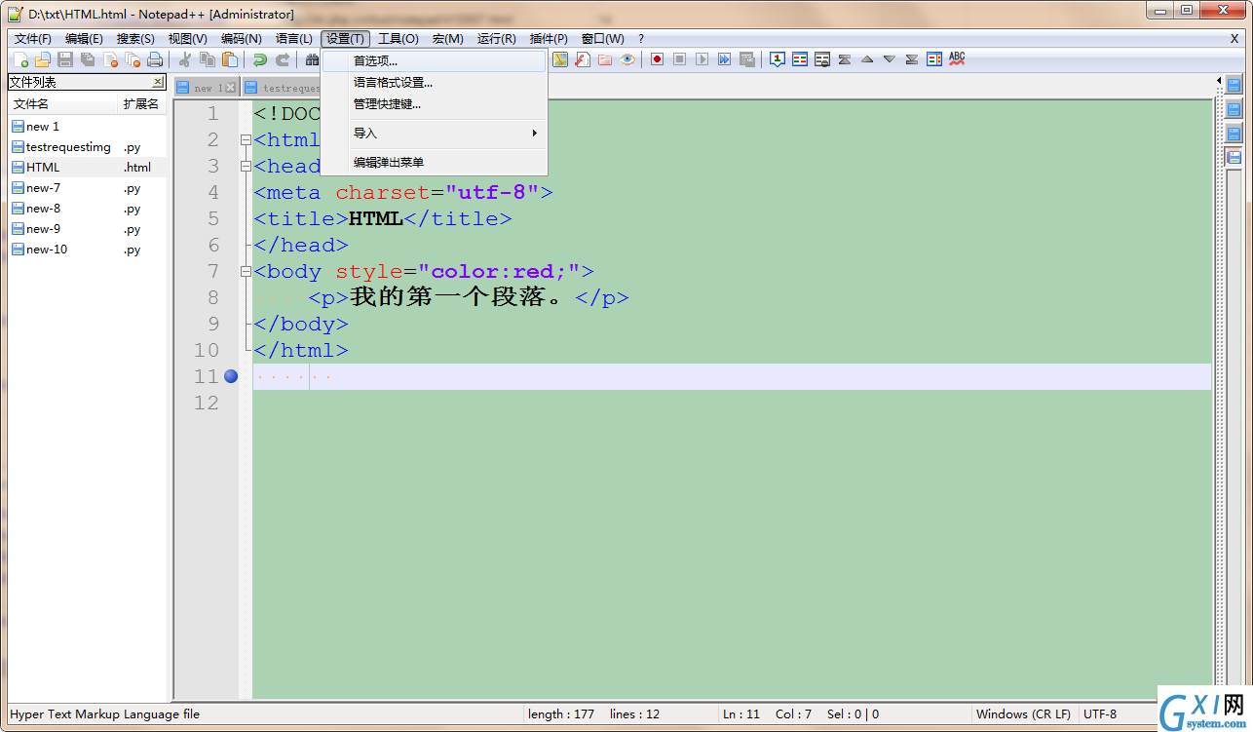Jump to first difference icon
Viewport: 1253px width, 732px height.
pos(845,59)
